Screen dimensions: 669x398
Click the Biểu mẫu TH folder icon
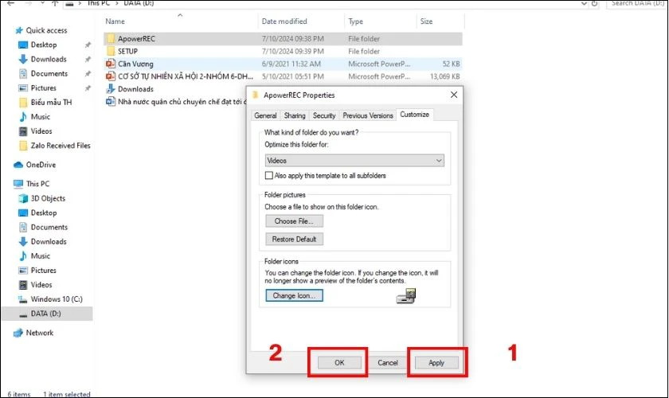(23, 103)
